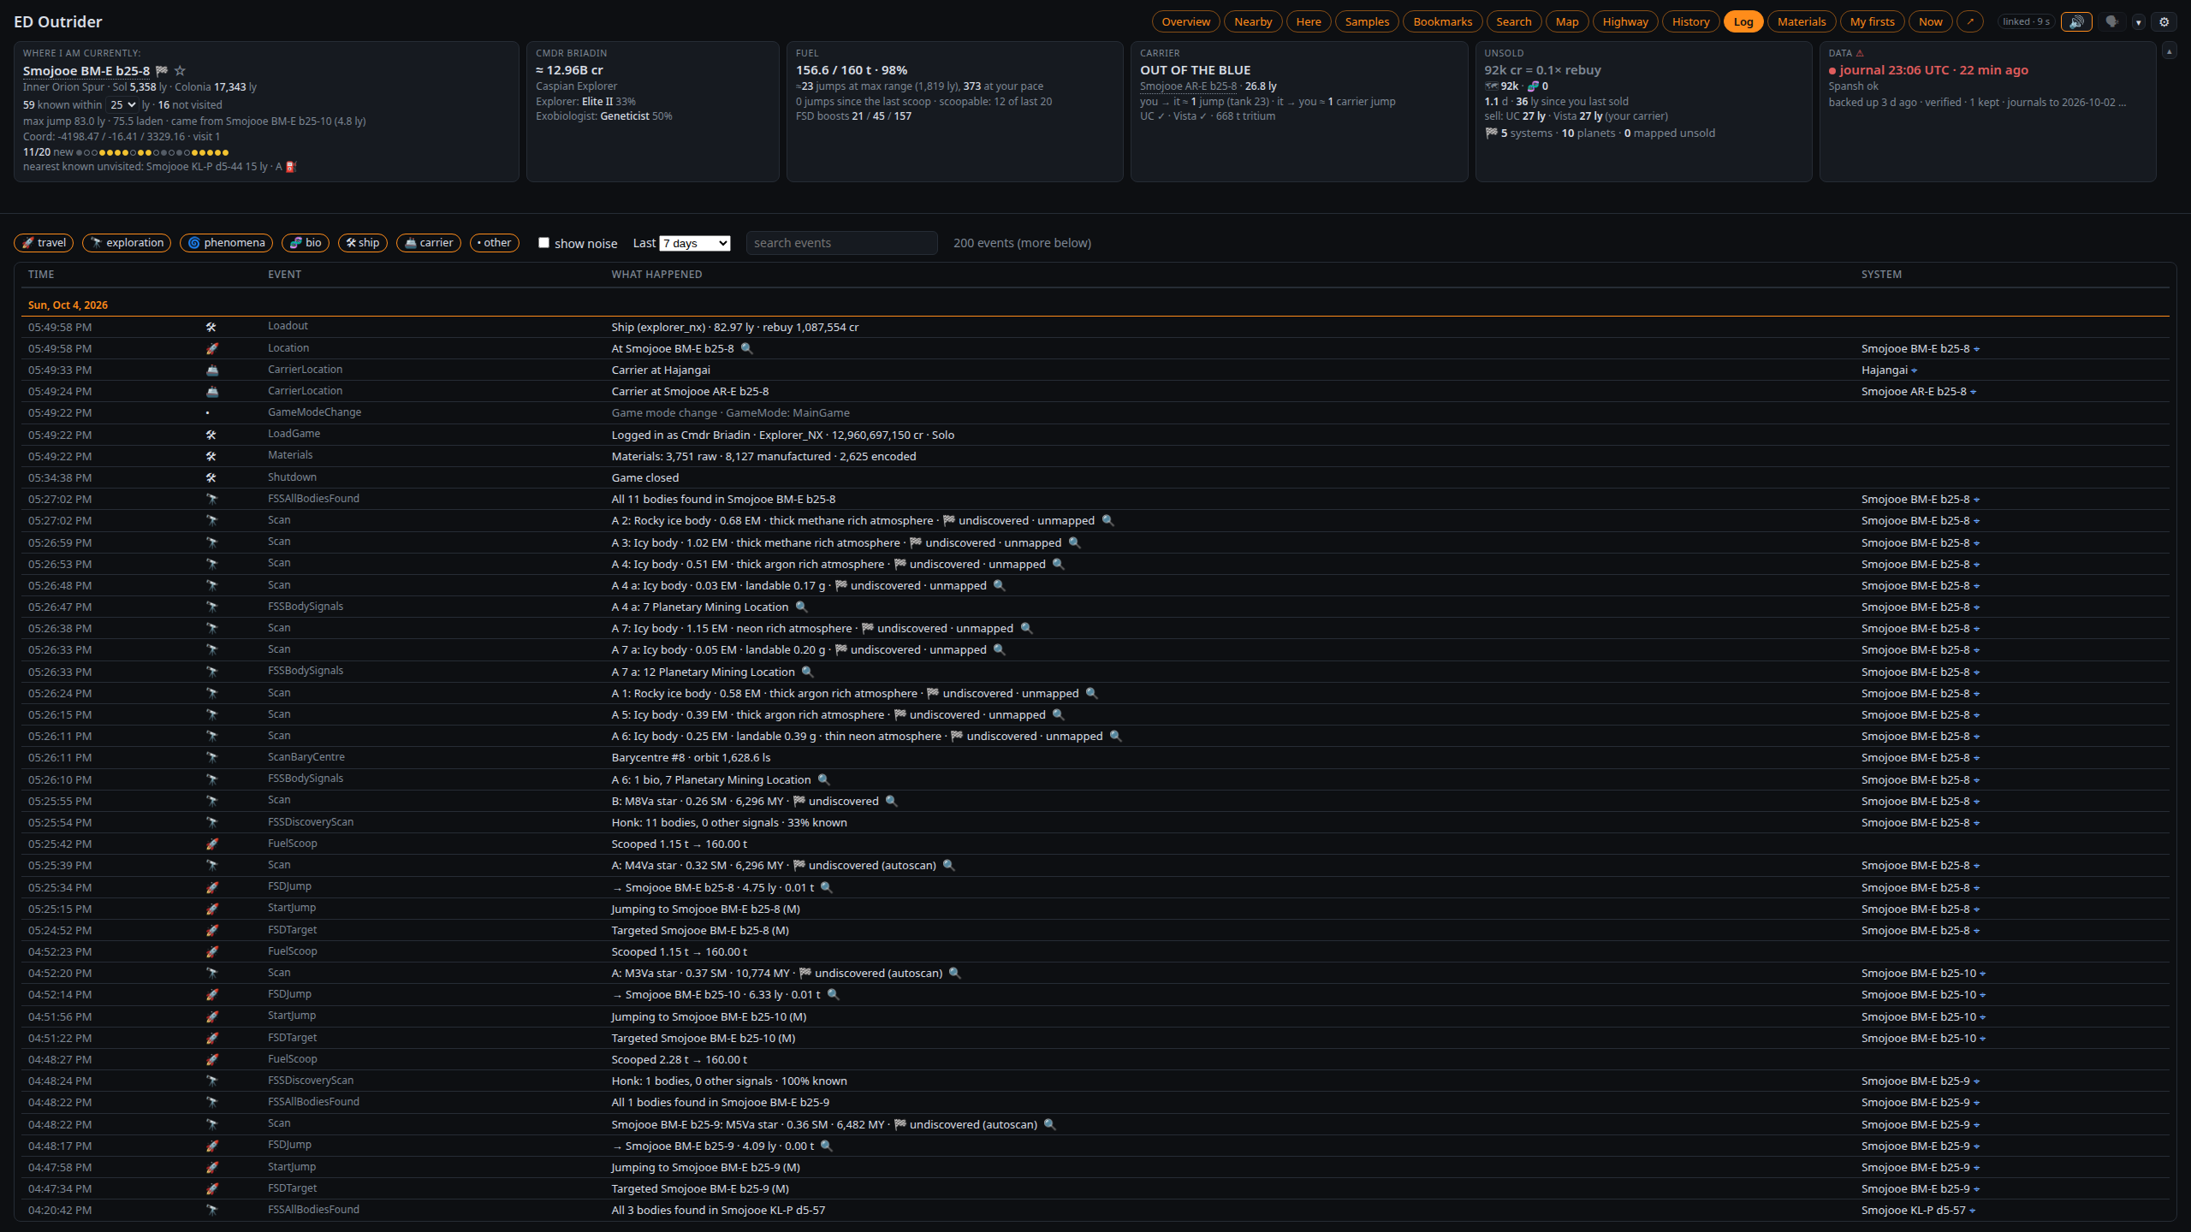Toggle the other event filter
Screen dimensions: 2191x1232
click(x=495, y=243)
